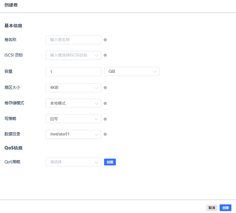Click the QoS信息 section heading
This screenshot has width=236, height=213.
[x=13, y=148]
